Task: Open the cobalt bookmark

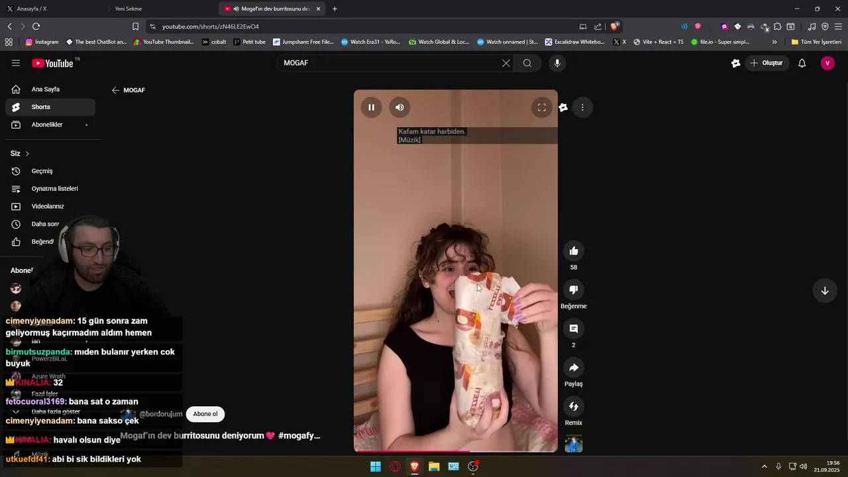Action: point(214,42)
